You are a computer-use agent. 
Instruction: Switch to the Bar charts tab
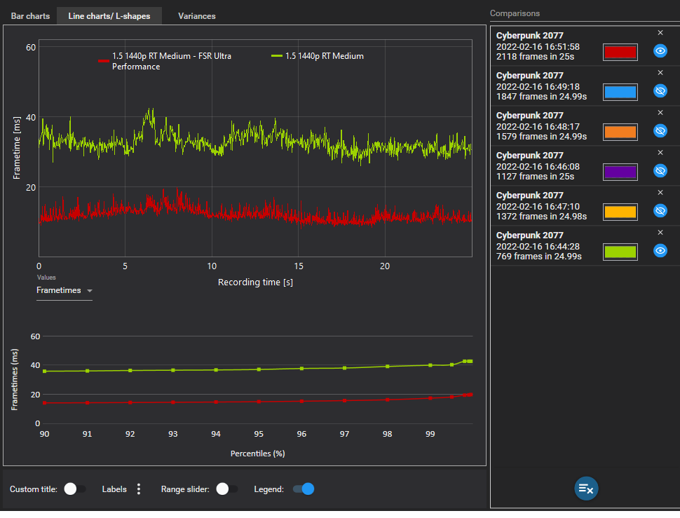coord(30,16)
